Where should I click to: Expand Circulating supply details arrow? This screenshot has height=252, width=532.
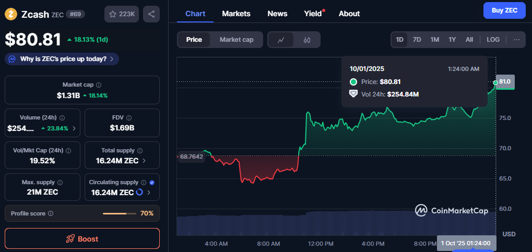point(149,193)
